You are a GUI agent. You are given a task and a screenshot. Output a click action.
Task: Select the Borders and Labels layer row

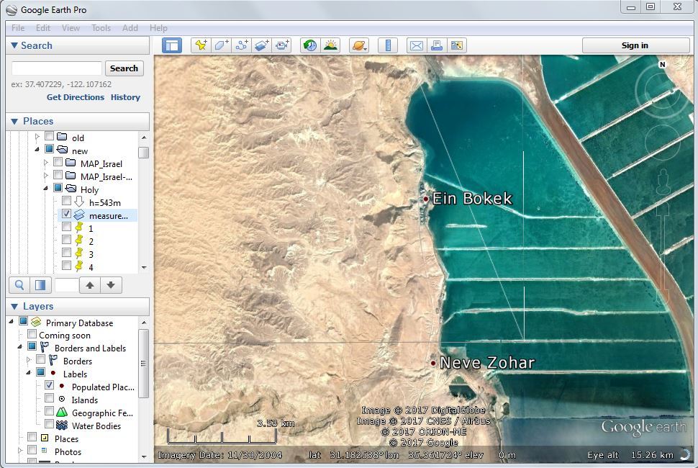click(x=90, y=348)
